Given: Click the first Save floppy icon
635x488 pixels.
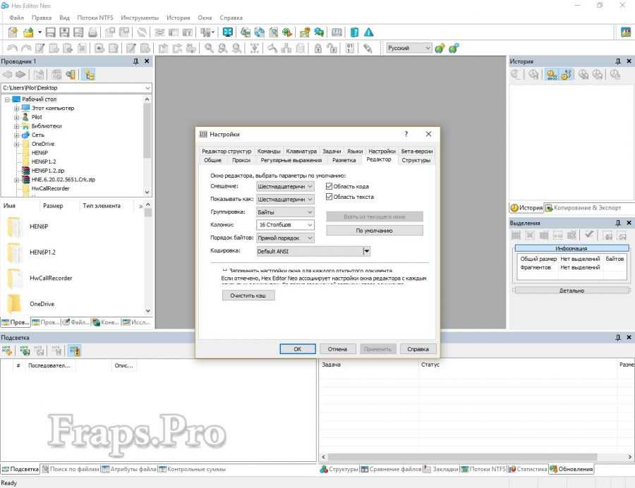Looking at the screenshot, I should pos(51,32).
